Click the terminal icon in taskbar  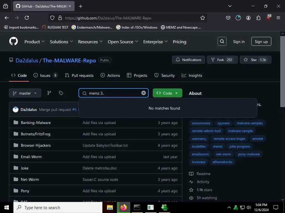point(137,207)
